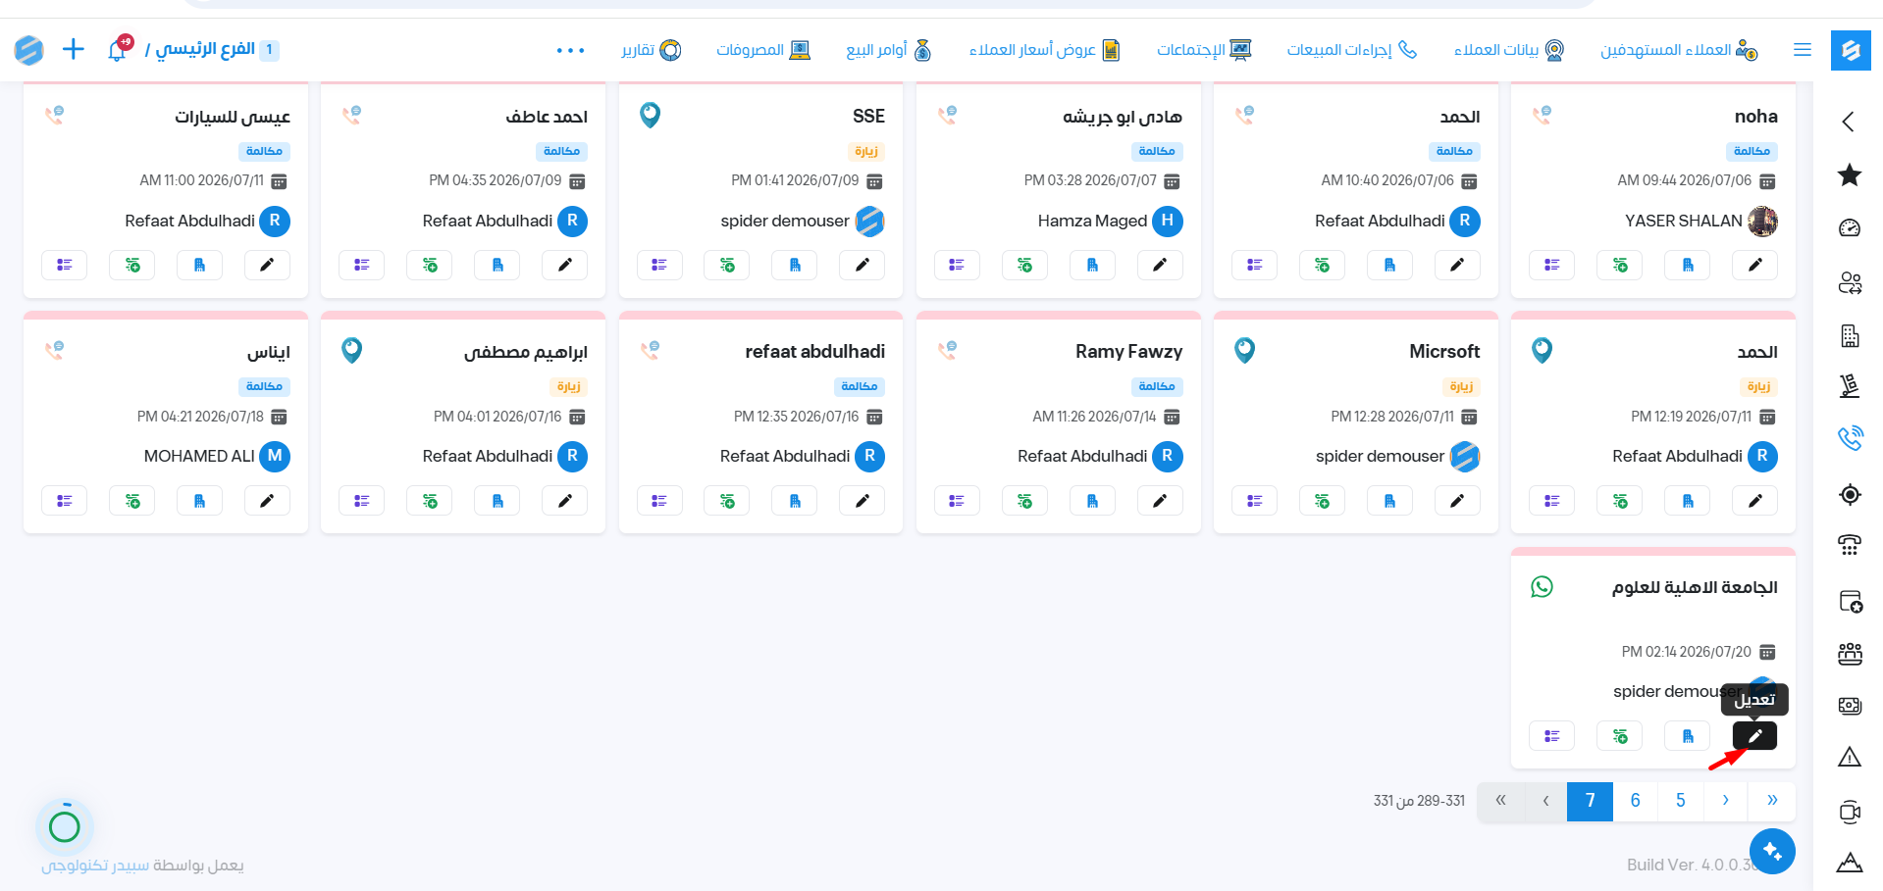The image size is (1883, 891).
Task: Click the green money icon on the noha card
Action: coord(1620,265)
